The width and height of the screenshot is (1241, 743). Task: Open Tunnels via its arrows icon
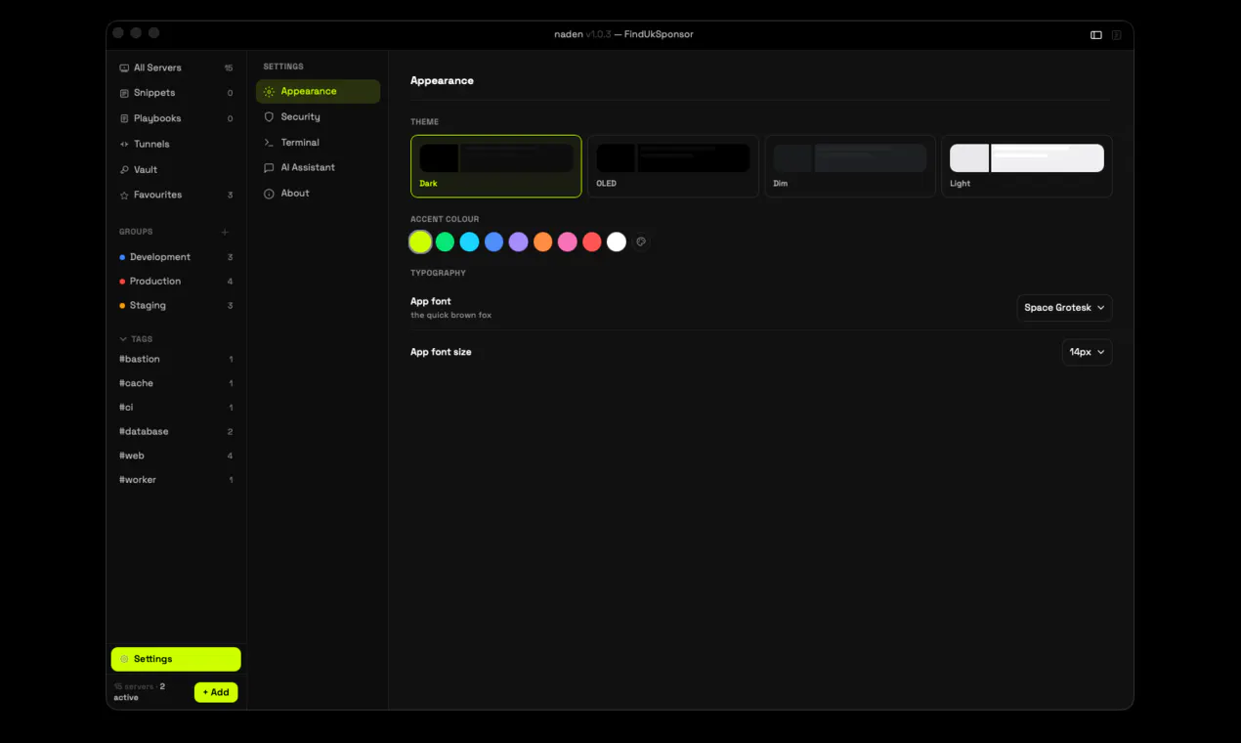[124, 145]
